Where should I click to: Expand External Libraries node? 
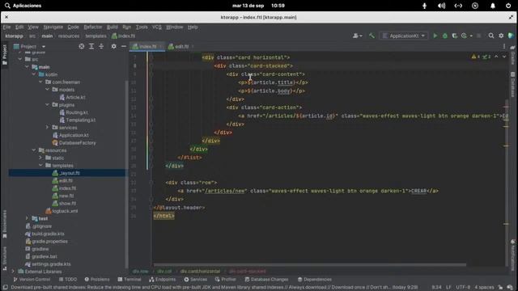[x=13, y=272]
